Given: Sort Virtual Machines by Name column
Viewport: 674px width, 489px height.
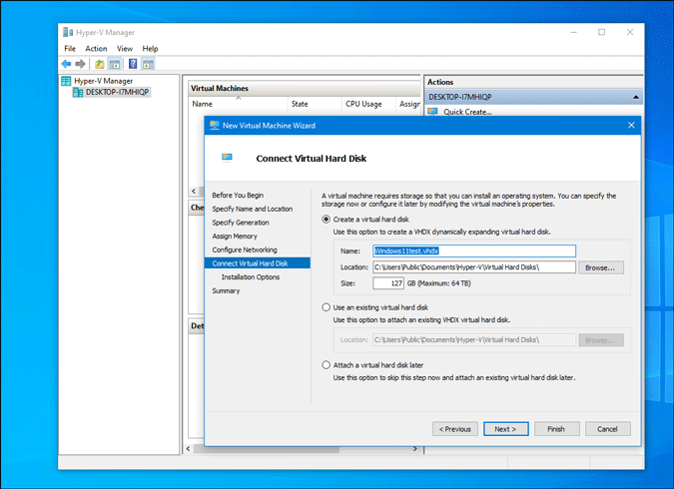Looking at the screenshot, I should 238,104.
